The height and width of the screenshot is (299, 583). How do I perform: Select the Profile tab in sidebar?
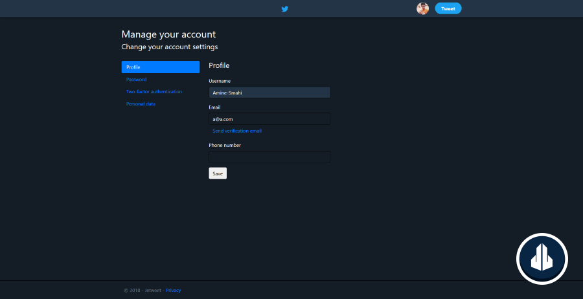pos(161,67)
